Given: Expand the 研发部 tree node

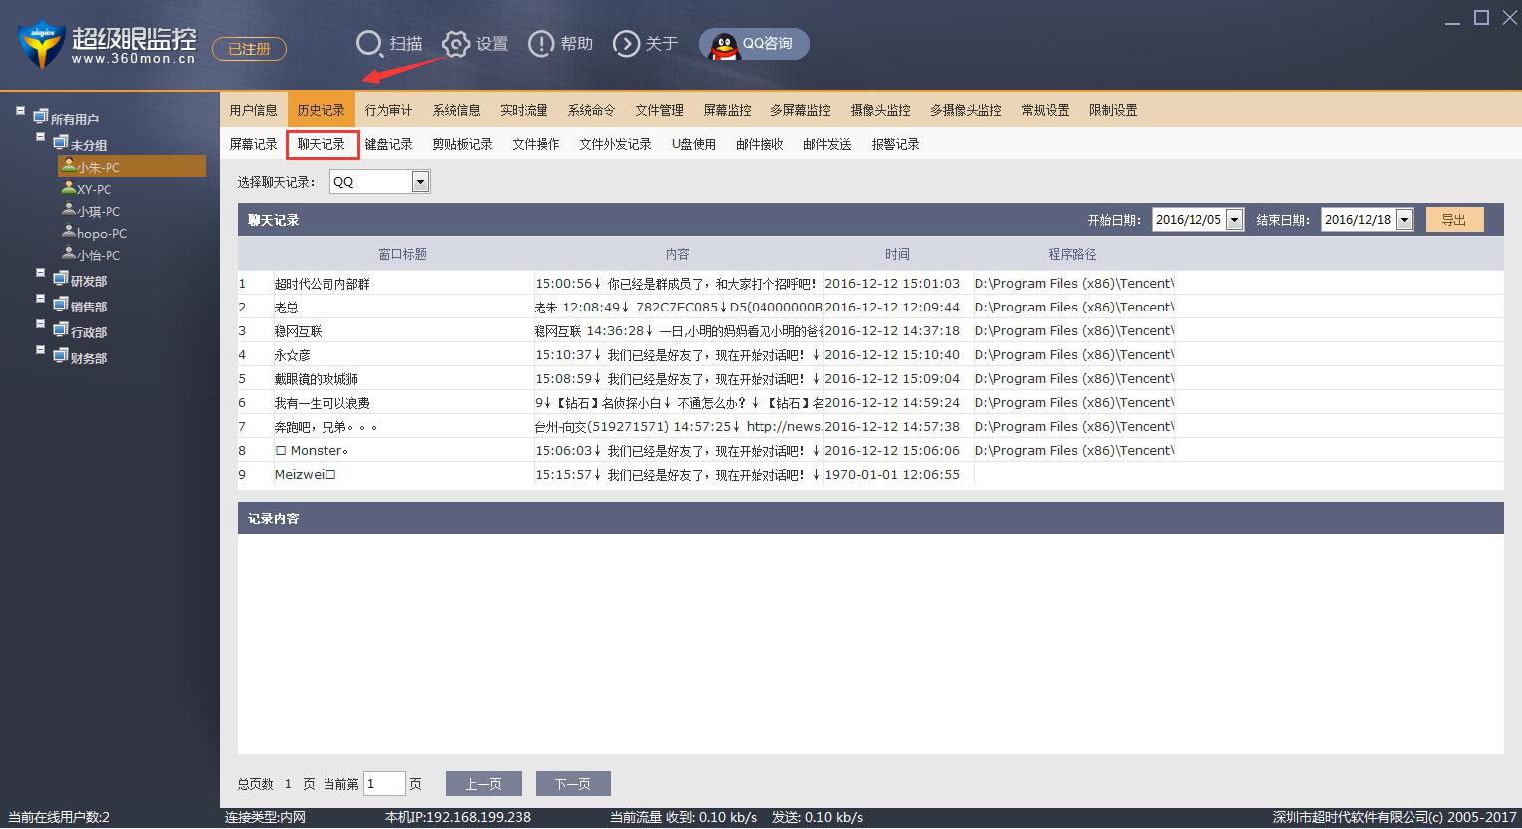Looking at the screenshot, I should (40, 273).
